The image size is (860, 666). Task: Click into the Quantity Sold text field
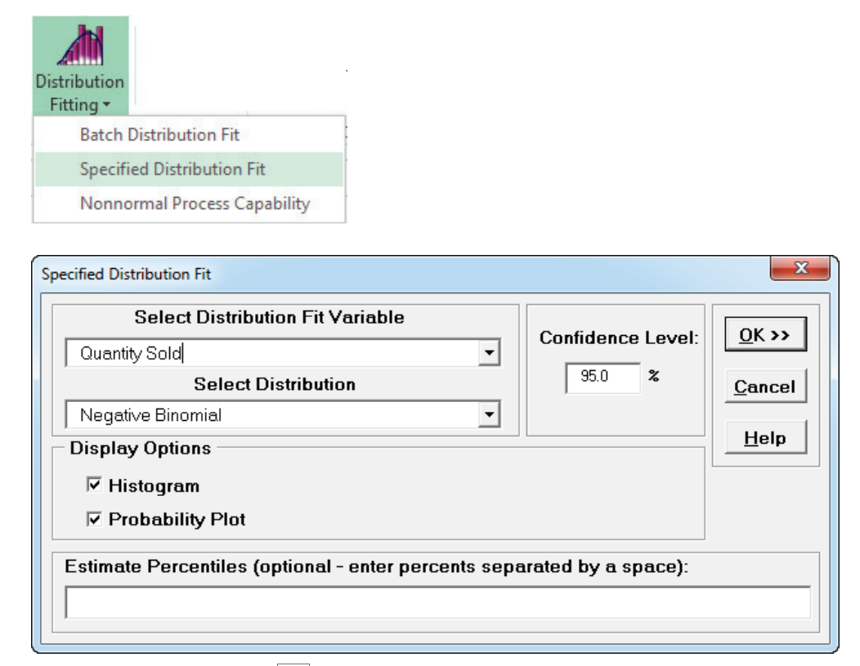tap(270, 354)
